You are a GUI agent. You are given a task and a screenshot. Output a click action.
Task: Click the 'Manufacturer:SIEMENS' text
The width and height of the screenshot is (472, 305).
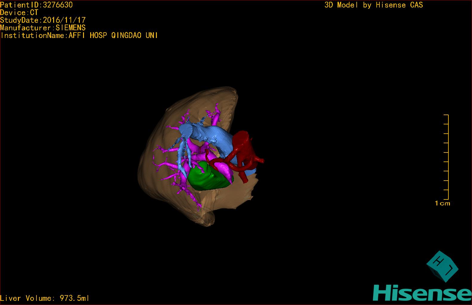43,28
